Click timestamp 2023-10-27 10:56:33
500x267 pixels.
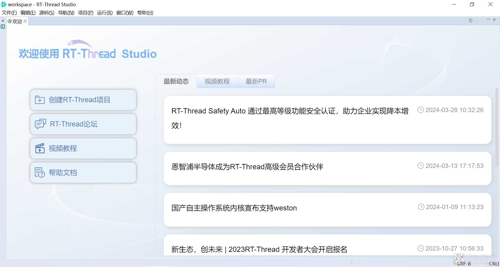pyautogui.click(x=454, y=248)
